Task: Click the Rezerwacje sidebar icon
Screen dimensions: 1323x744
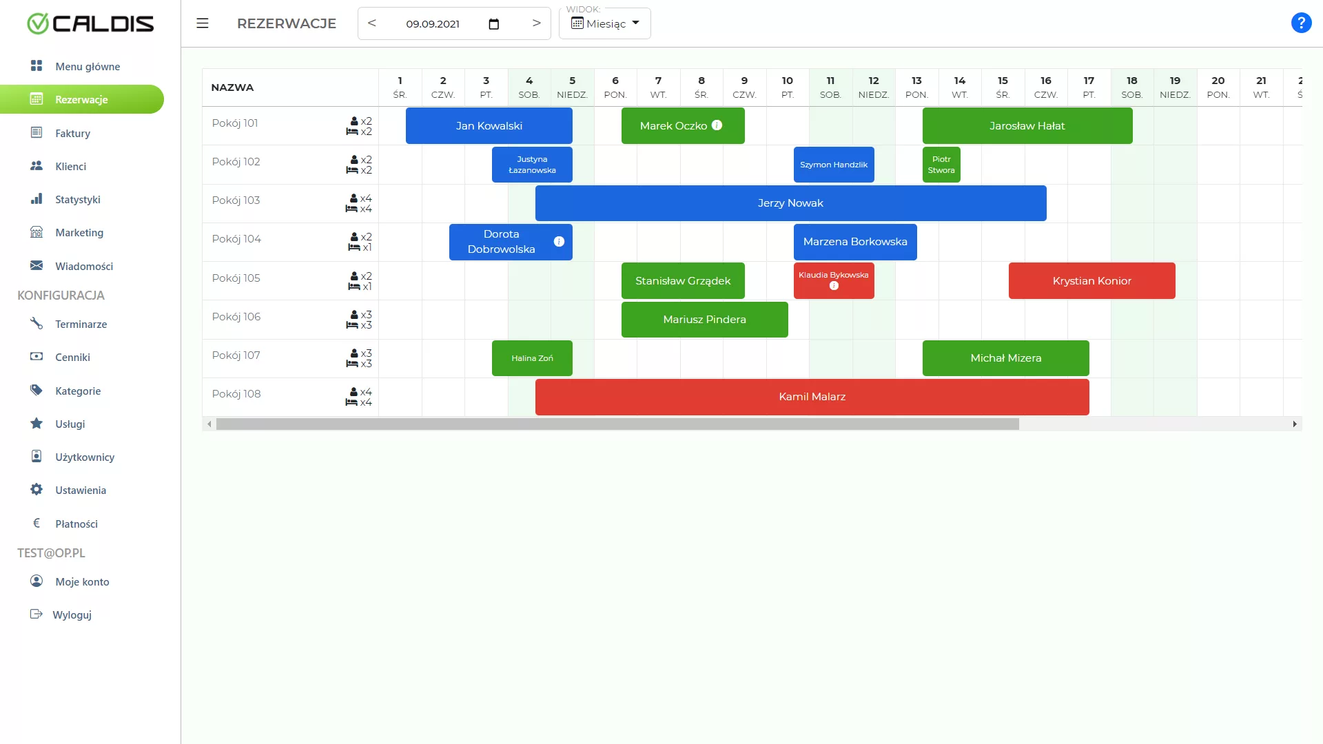Action: [37, 99]
